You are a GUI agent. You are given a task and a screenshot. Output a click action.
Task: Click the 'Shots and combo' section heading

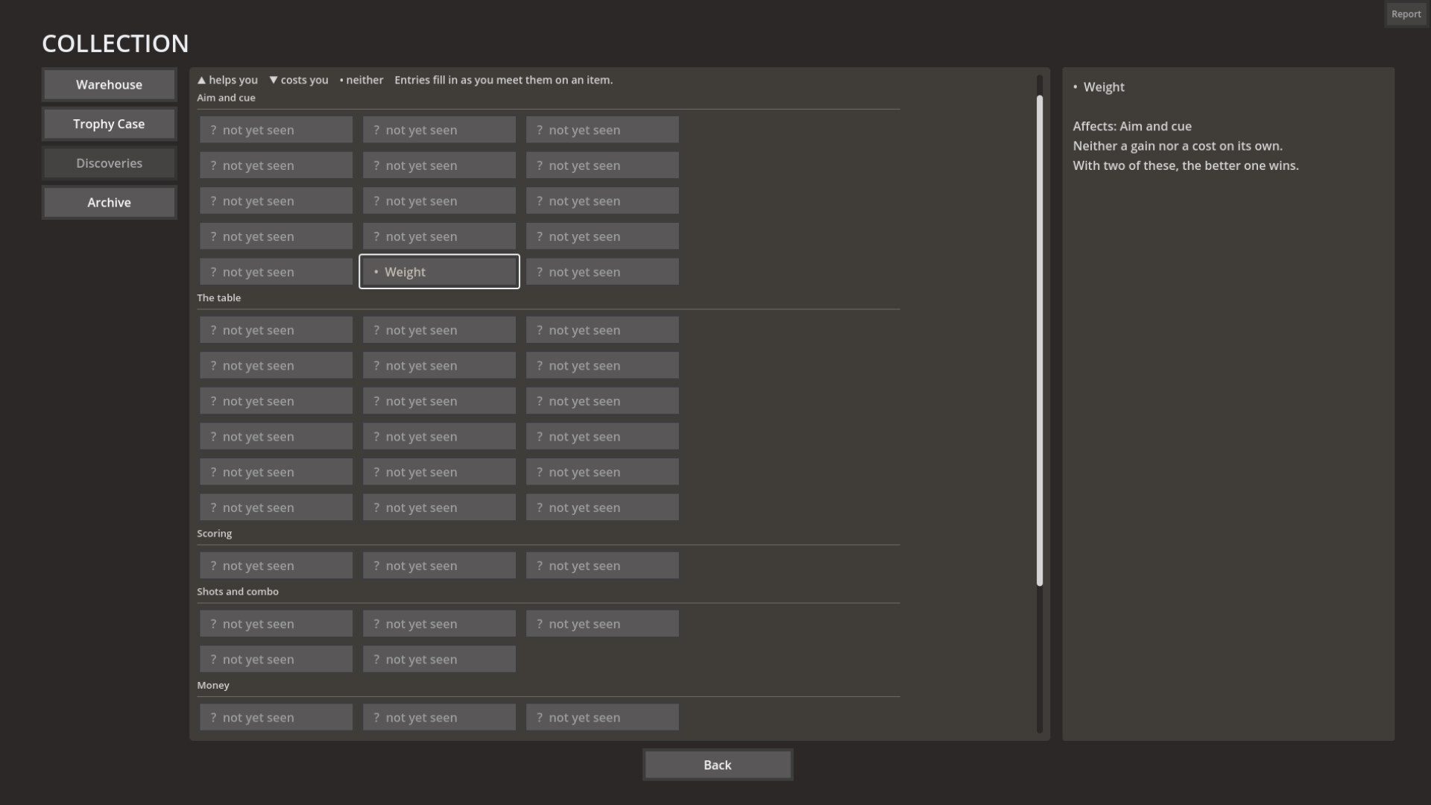237,592
